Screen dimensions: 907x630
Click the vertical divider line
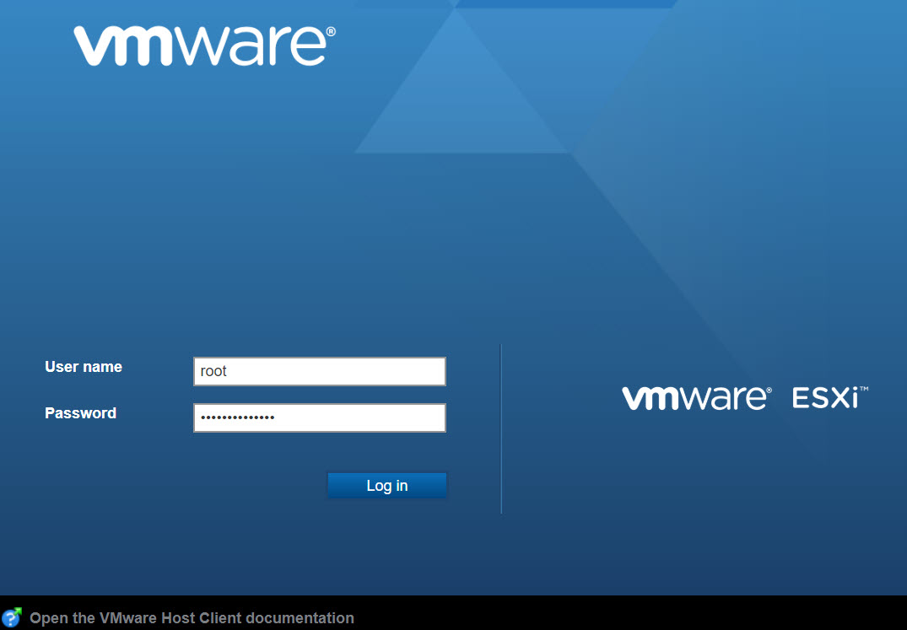click(501, 428)
